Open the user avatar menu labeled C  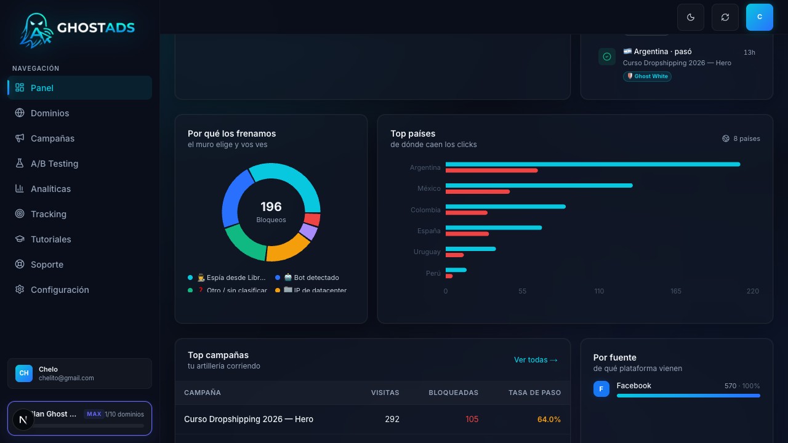click(x=760, y=17)
